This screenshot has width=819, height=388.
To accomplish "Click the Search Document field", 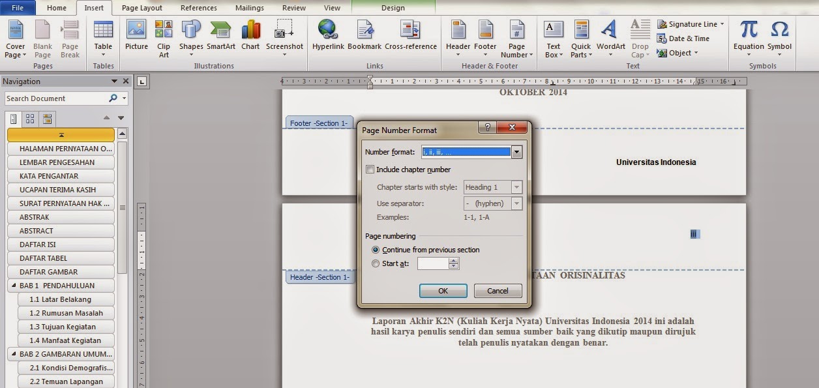I will [x=56, y=98].
